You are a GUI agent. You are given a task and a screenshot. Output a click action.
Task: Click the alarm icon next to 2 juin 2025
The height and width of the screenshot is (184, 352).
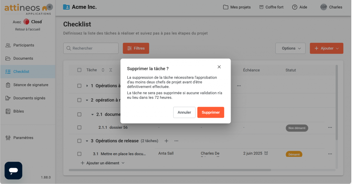tap(266, 153)
